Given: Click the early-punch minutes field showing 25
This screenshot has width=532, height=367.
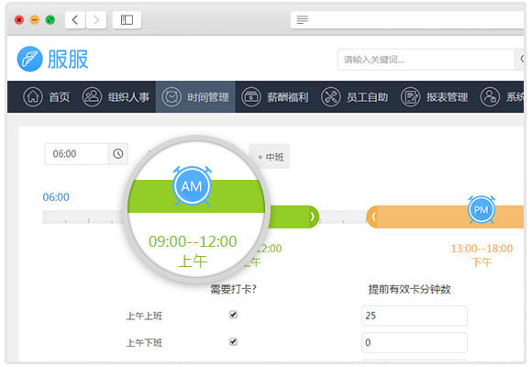Looking at the screenshot, I should tap(415, 316).
